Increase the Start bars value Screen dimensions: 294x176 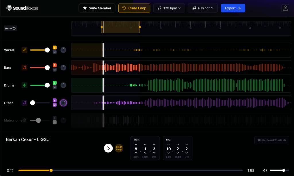136,144
